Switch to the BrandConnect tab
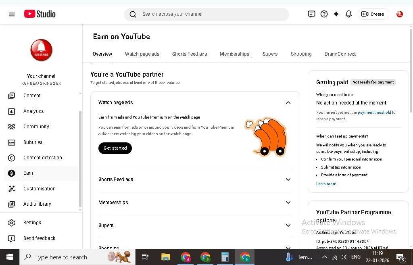 tap(340, 54)
